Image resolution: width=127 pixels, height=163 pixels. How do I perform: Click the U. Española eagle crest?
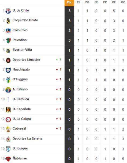[8, 110]
